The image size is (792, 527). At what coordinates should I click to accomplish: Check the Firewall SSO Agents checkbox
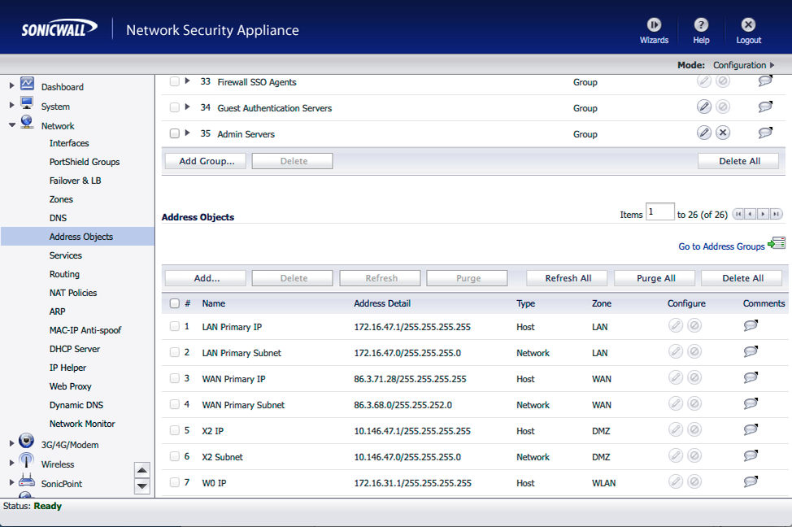(x=174, y=81)
